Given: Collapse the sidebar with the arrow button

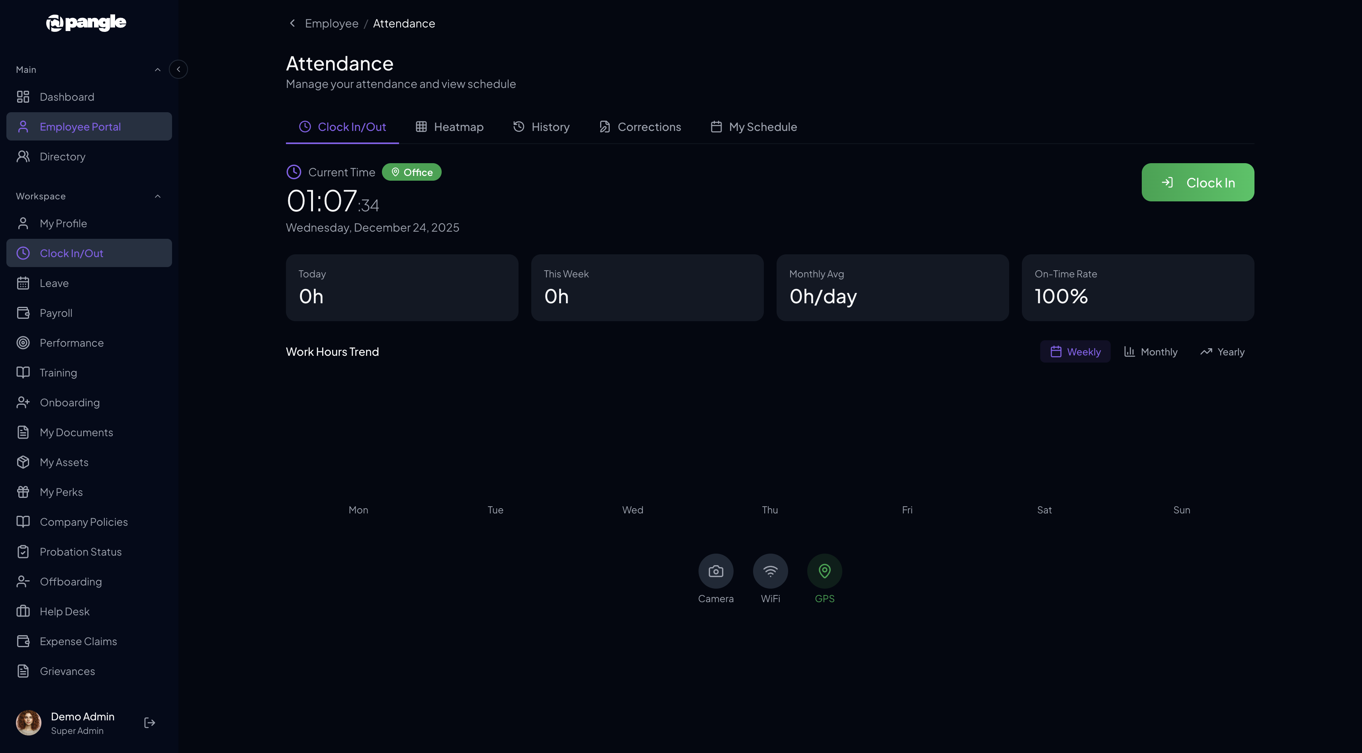Looking at the screenshot, I should [x=178, y=69].
